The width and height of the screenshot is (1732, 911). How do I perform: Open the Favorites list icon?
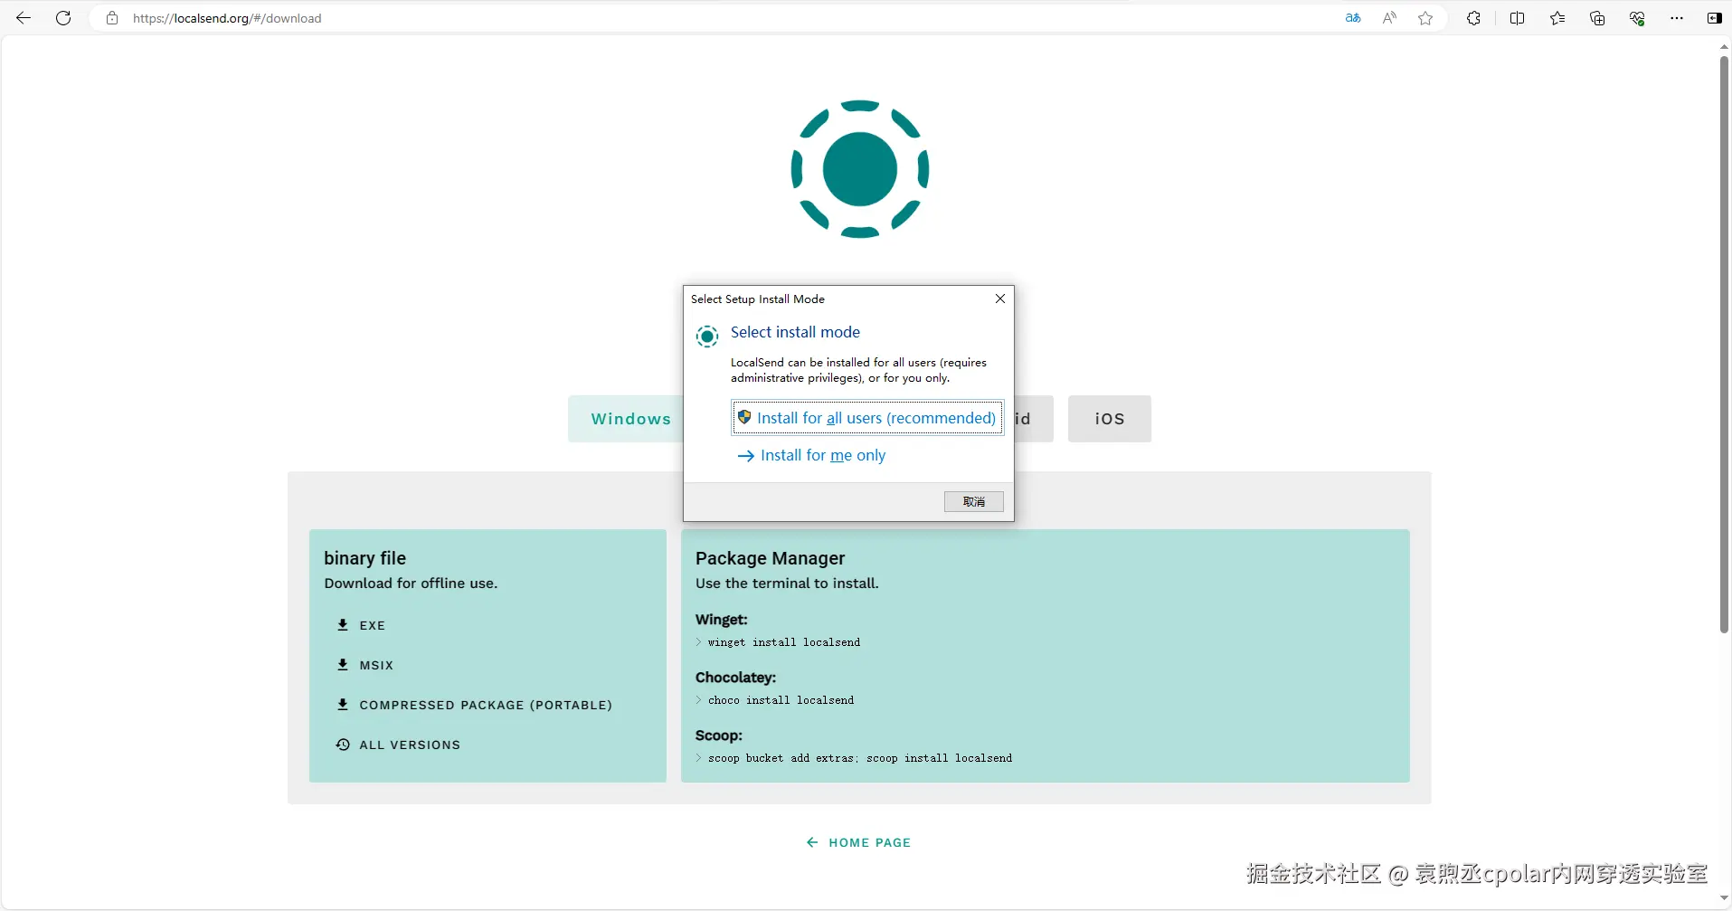(x=1557, y=18)
